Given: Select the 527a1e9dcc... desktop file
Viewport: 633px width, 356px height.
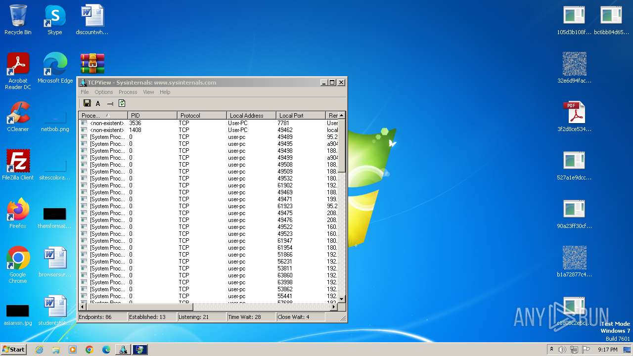Looking at the screenshot, I should [574, 165].
